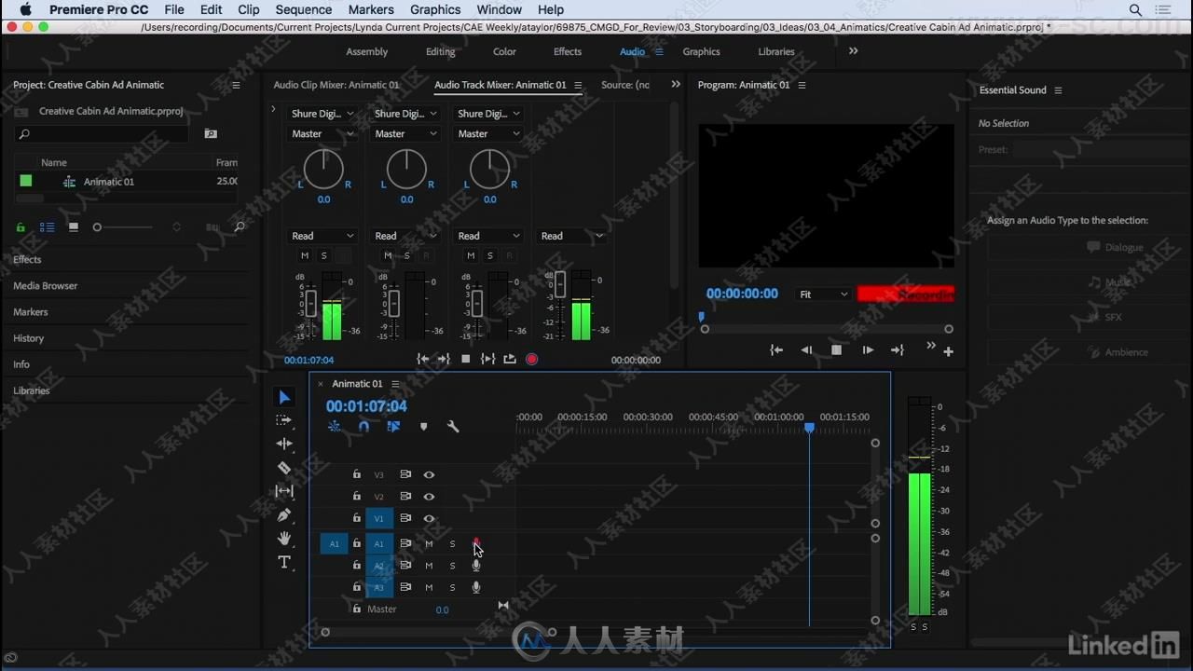Viewport: 1193px width, 671px height.
Task: Toggle linked selection in timeline
Action: [x=393, y=427]
